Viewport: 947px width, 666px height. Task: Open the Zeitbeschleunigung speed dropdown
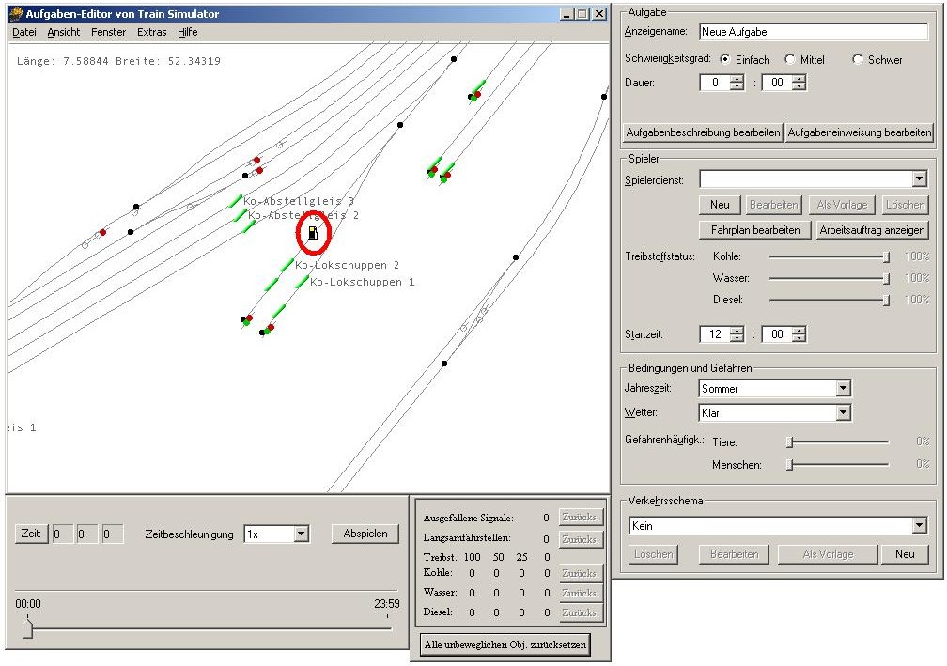click(x=301, y=534)
